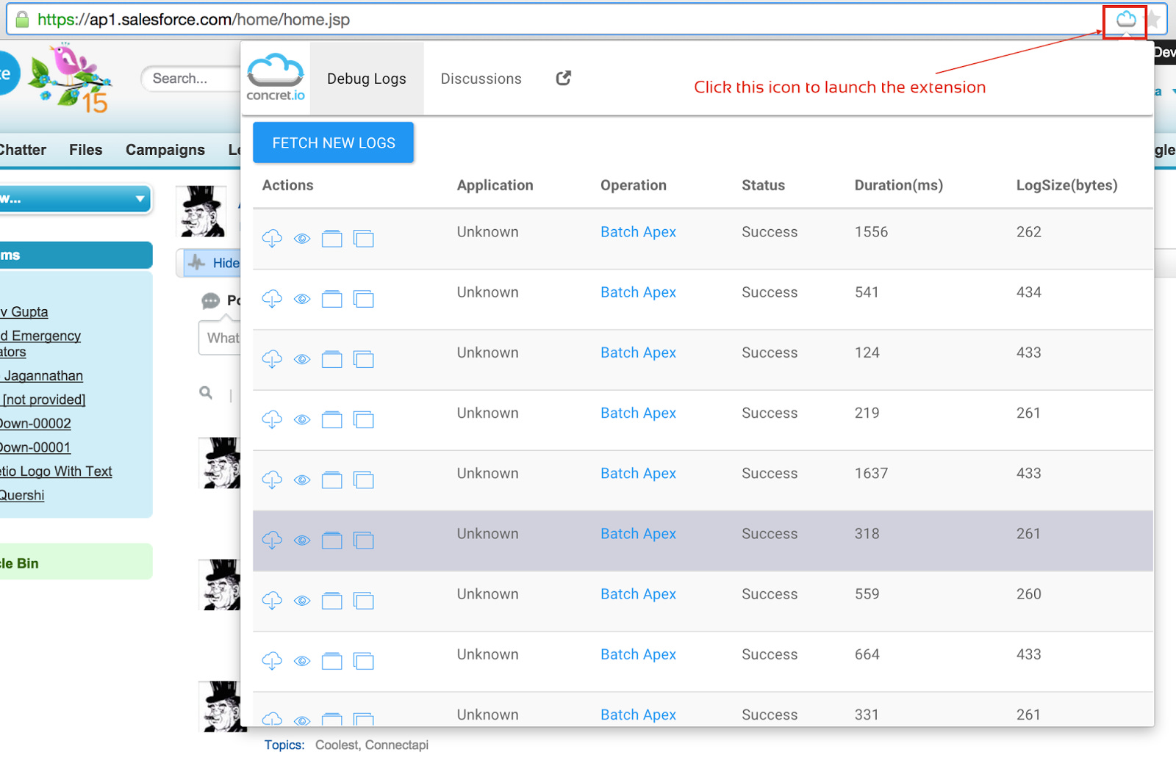
Task: Open log in new window icon for 219 ms row
Action: tap(364, 419)
